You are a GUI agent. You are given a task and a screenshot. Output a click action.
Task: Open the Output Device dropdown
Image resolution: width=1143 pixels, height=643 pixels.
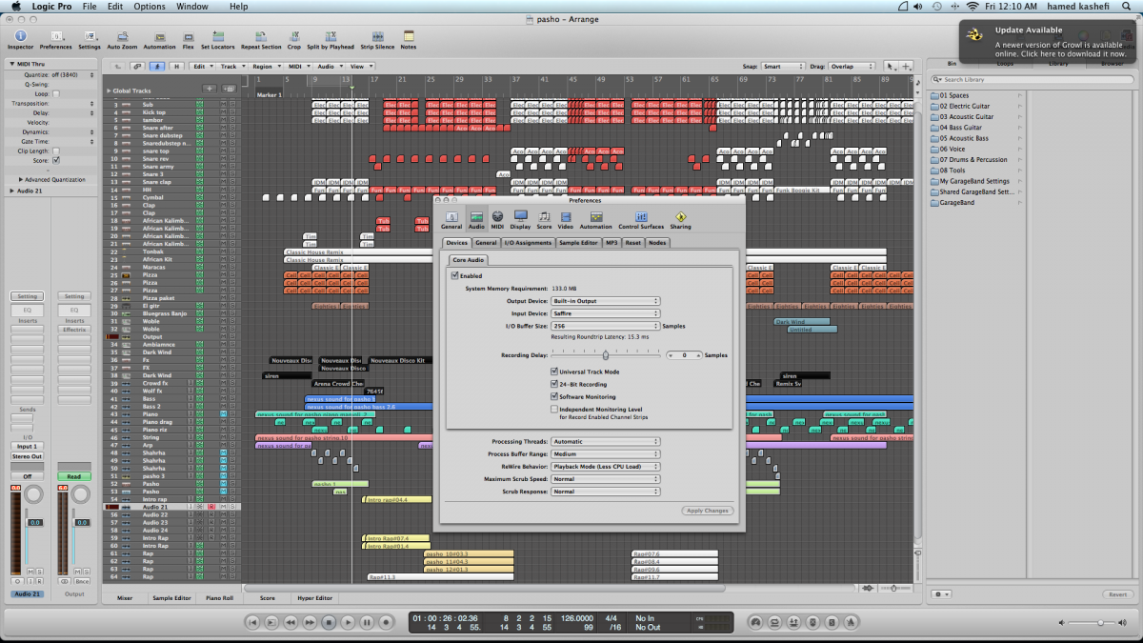[x=606, y=301]
